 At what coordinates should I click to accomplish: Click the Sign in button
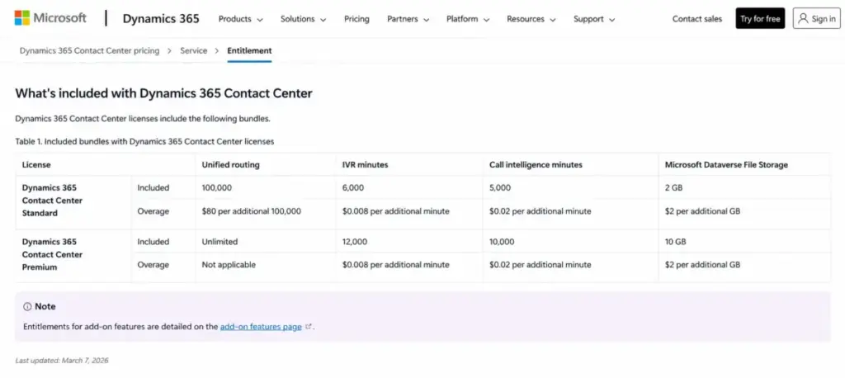(816, 18)
